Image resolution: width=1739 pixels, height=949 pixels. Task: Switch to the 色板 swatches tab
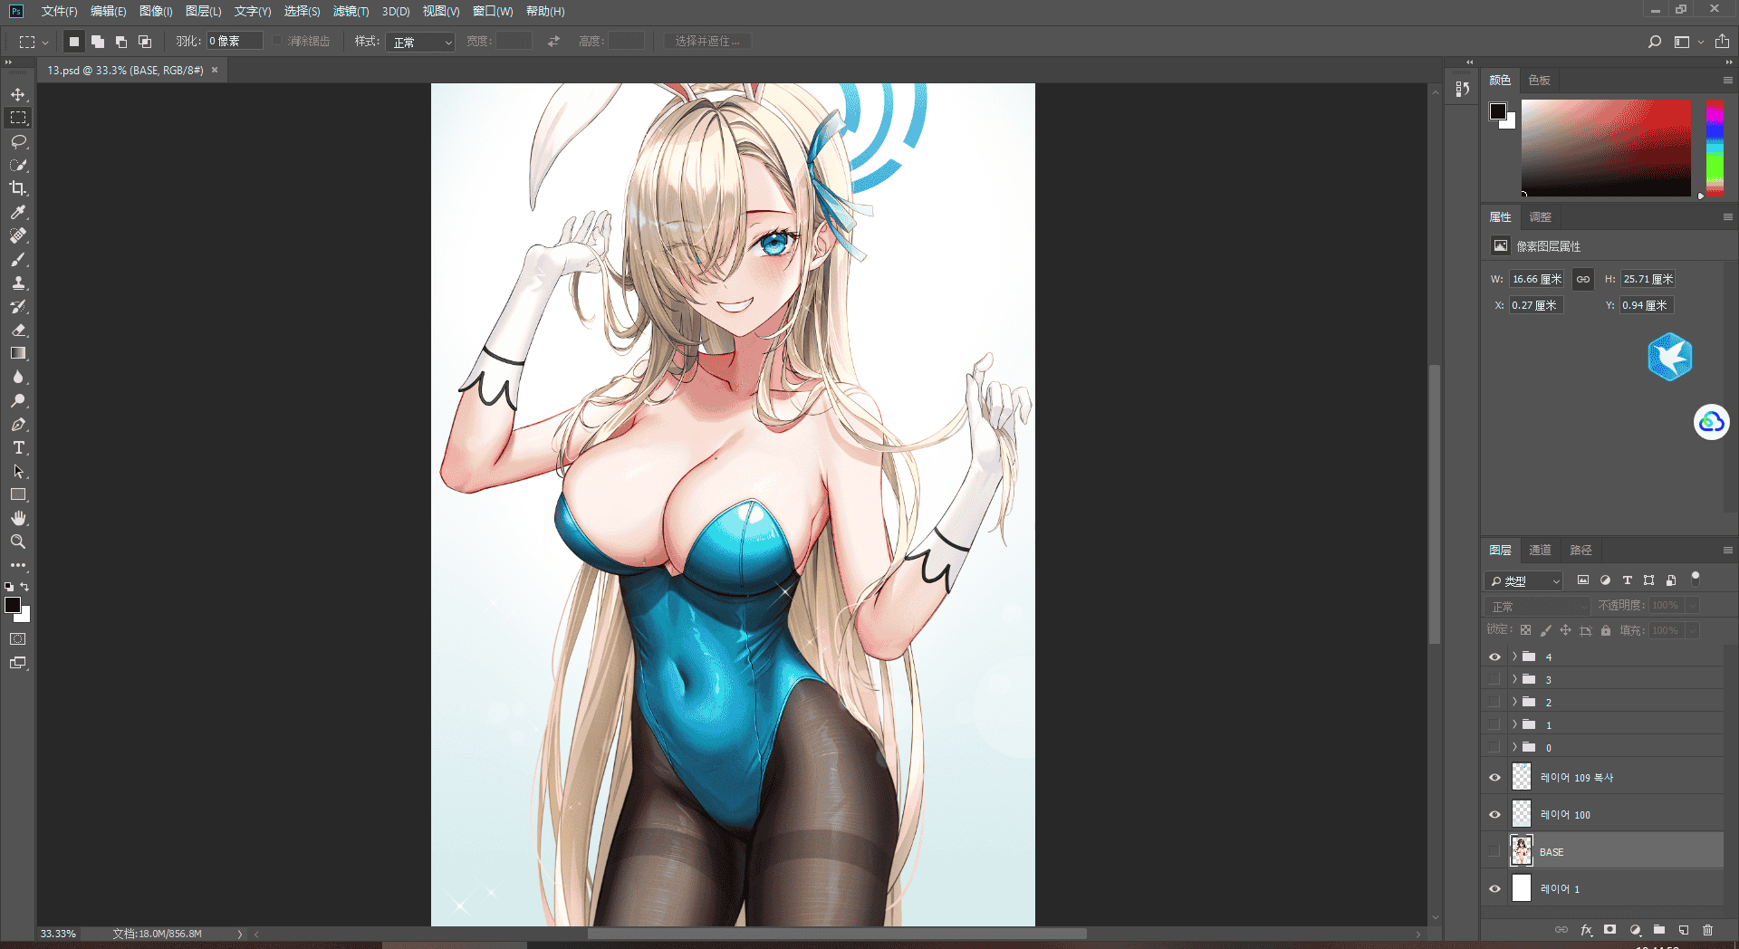tap(1539, 80)
